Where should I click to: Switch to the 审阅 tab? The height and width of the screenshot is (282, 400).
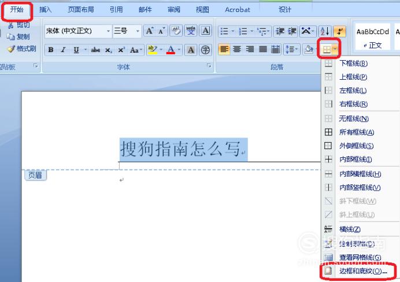click(x=174, y=10)
